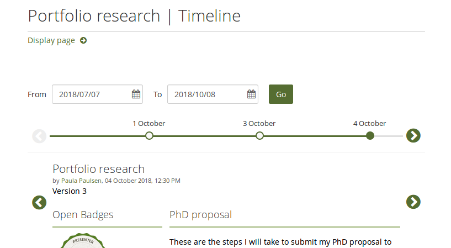This screenshot has width=451, height=248.
Task: Click greyed-out timeline left arrow
Action: 39,136
